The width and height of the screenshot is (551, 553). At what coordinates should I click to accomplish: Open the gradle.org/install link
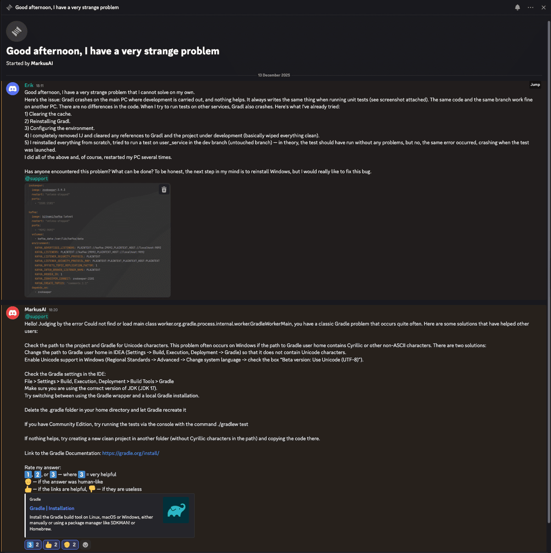click(131, 453)
